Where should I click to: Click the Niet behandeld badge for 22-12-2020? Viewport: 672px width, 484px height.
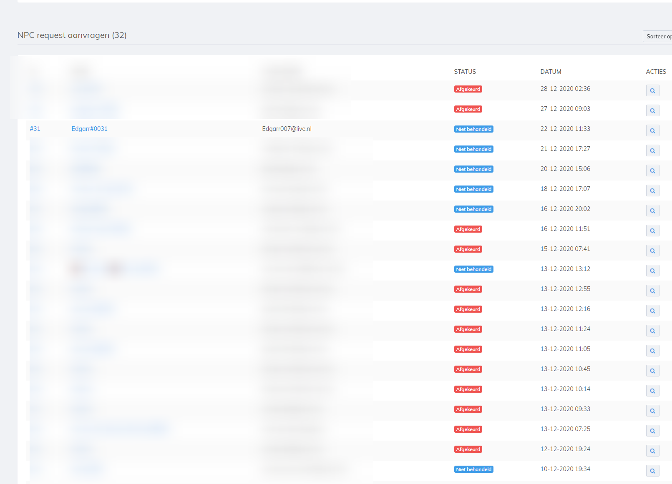(x=473, y=129)
